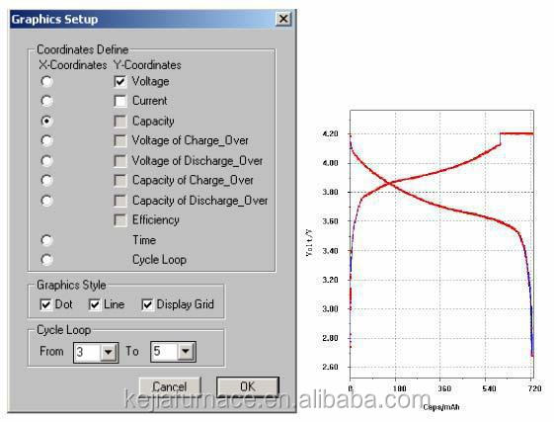The height and width of the screenshot is (422, 554).
Task: Open the Cycle Loop To dropdown
Action: point(186,352)
